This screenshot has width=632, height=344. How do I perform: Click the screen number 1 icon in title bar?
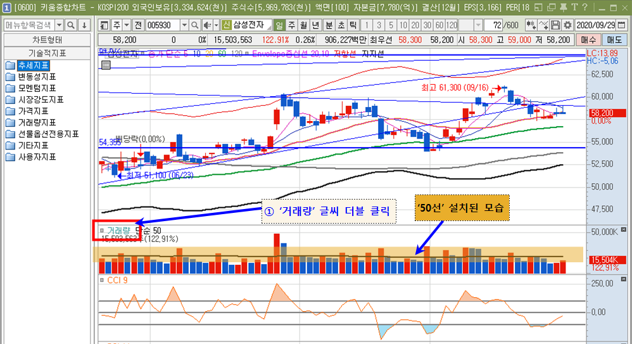(7, 7)
